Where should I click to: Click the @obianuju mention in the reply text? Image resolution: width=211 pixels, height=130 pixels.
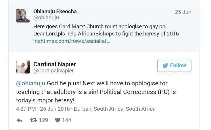[31, 84]
